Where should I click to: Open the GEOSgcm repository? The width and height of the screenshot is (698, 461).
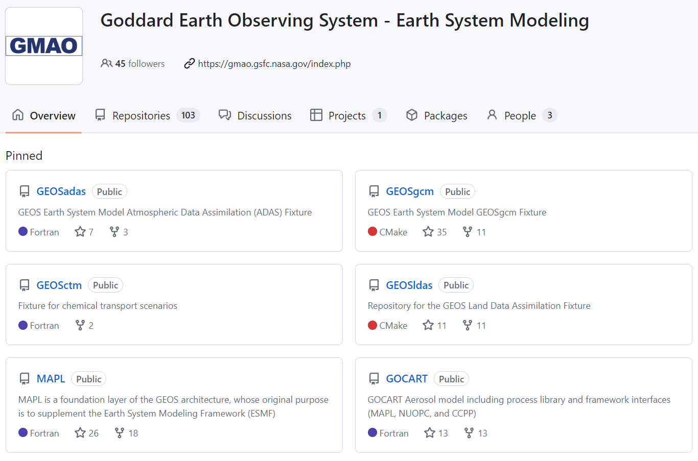pyautogui.click(x=410, y=191)
